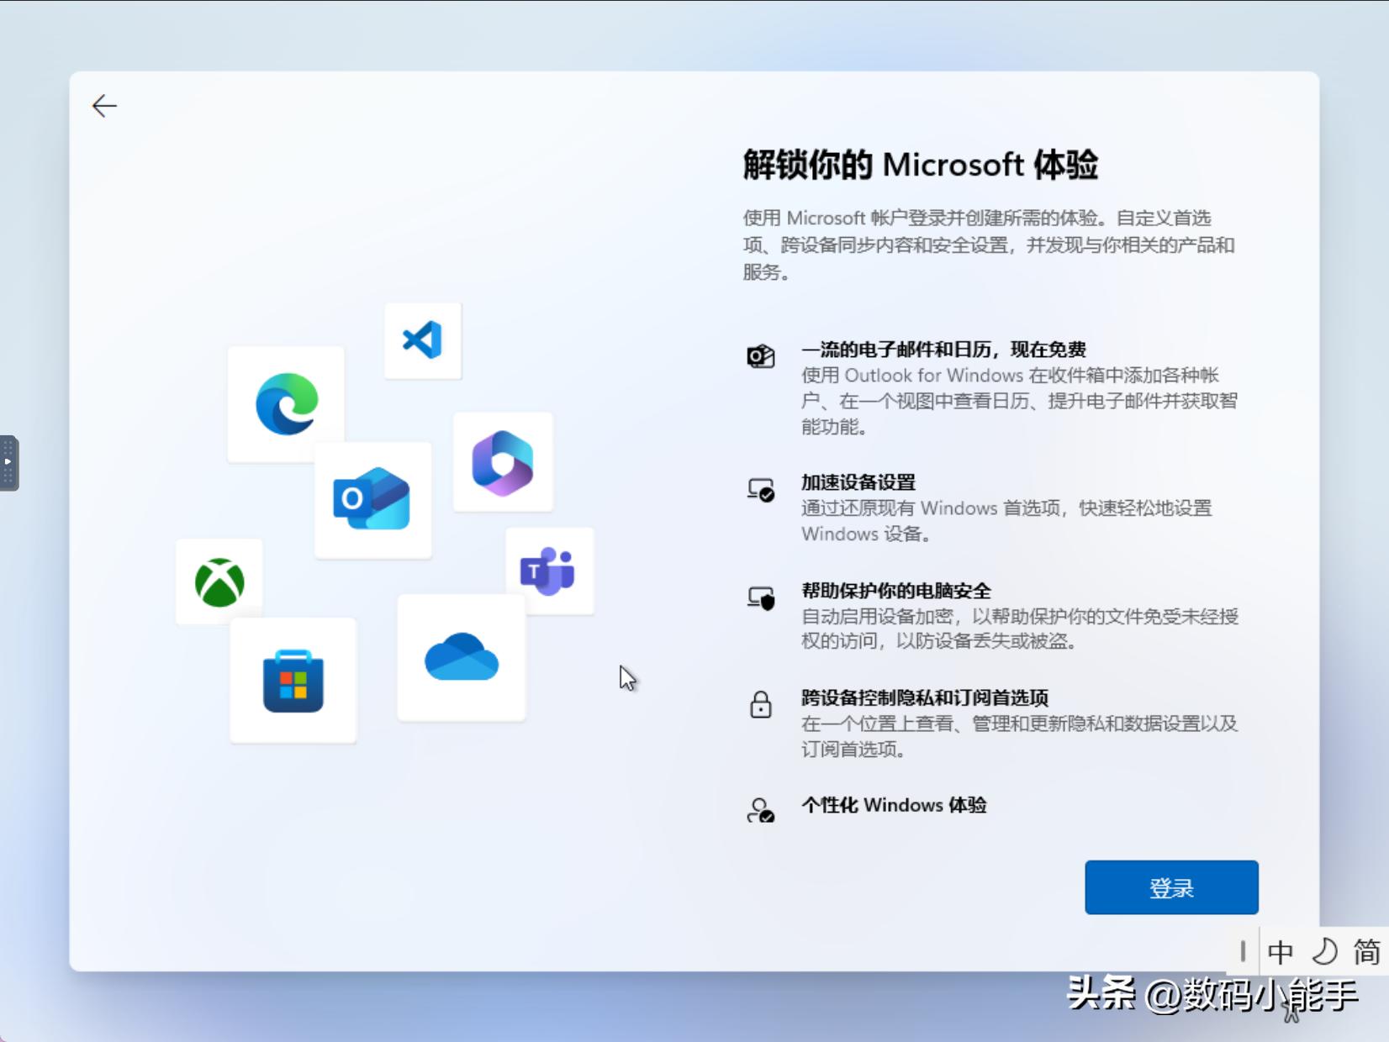The width and height of the screenshot is (1389, 1042).
Task: Click the Visual Studio Code icon
Action: pyautogui.click(x=422, y=340)
